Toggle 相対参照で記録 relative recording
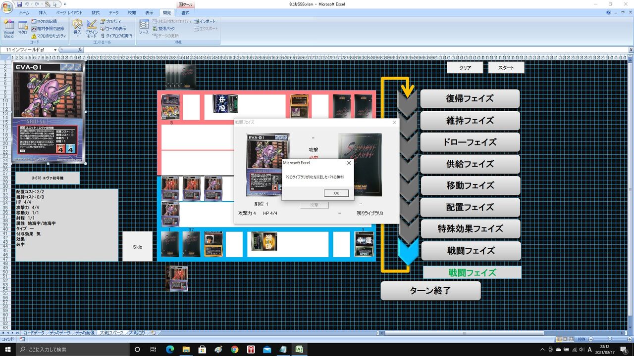634x356 pixels. click(48, 29)
